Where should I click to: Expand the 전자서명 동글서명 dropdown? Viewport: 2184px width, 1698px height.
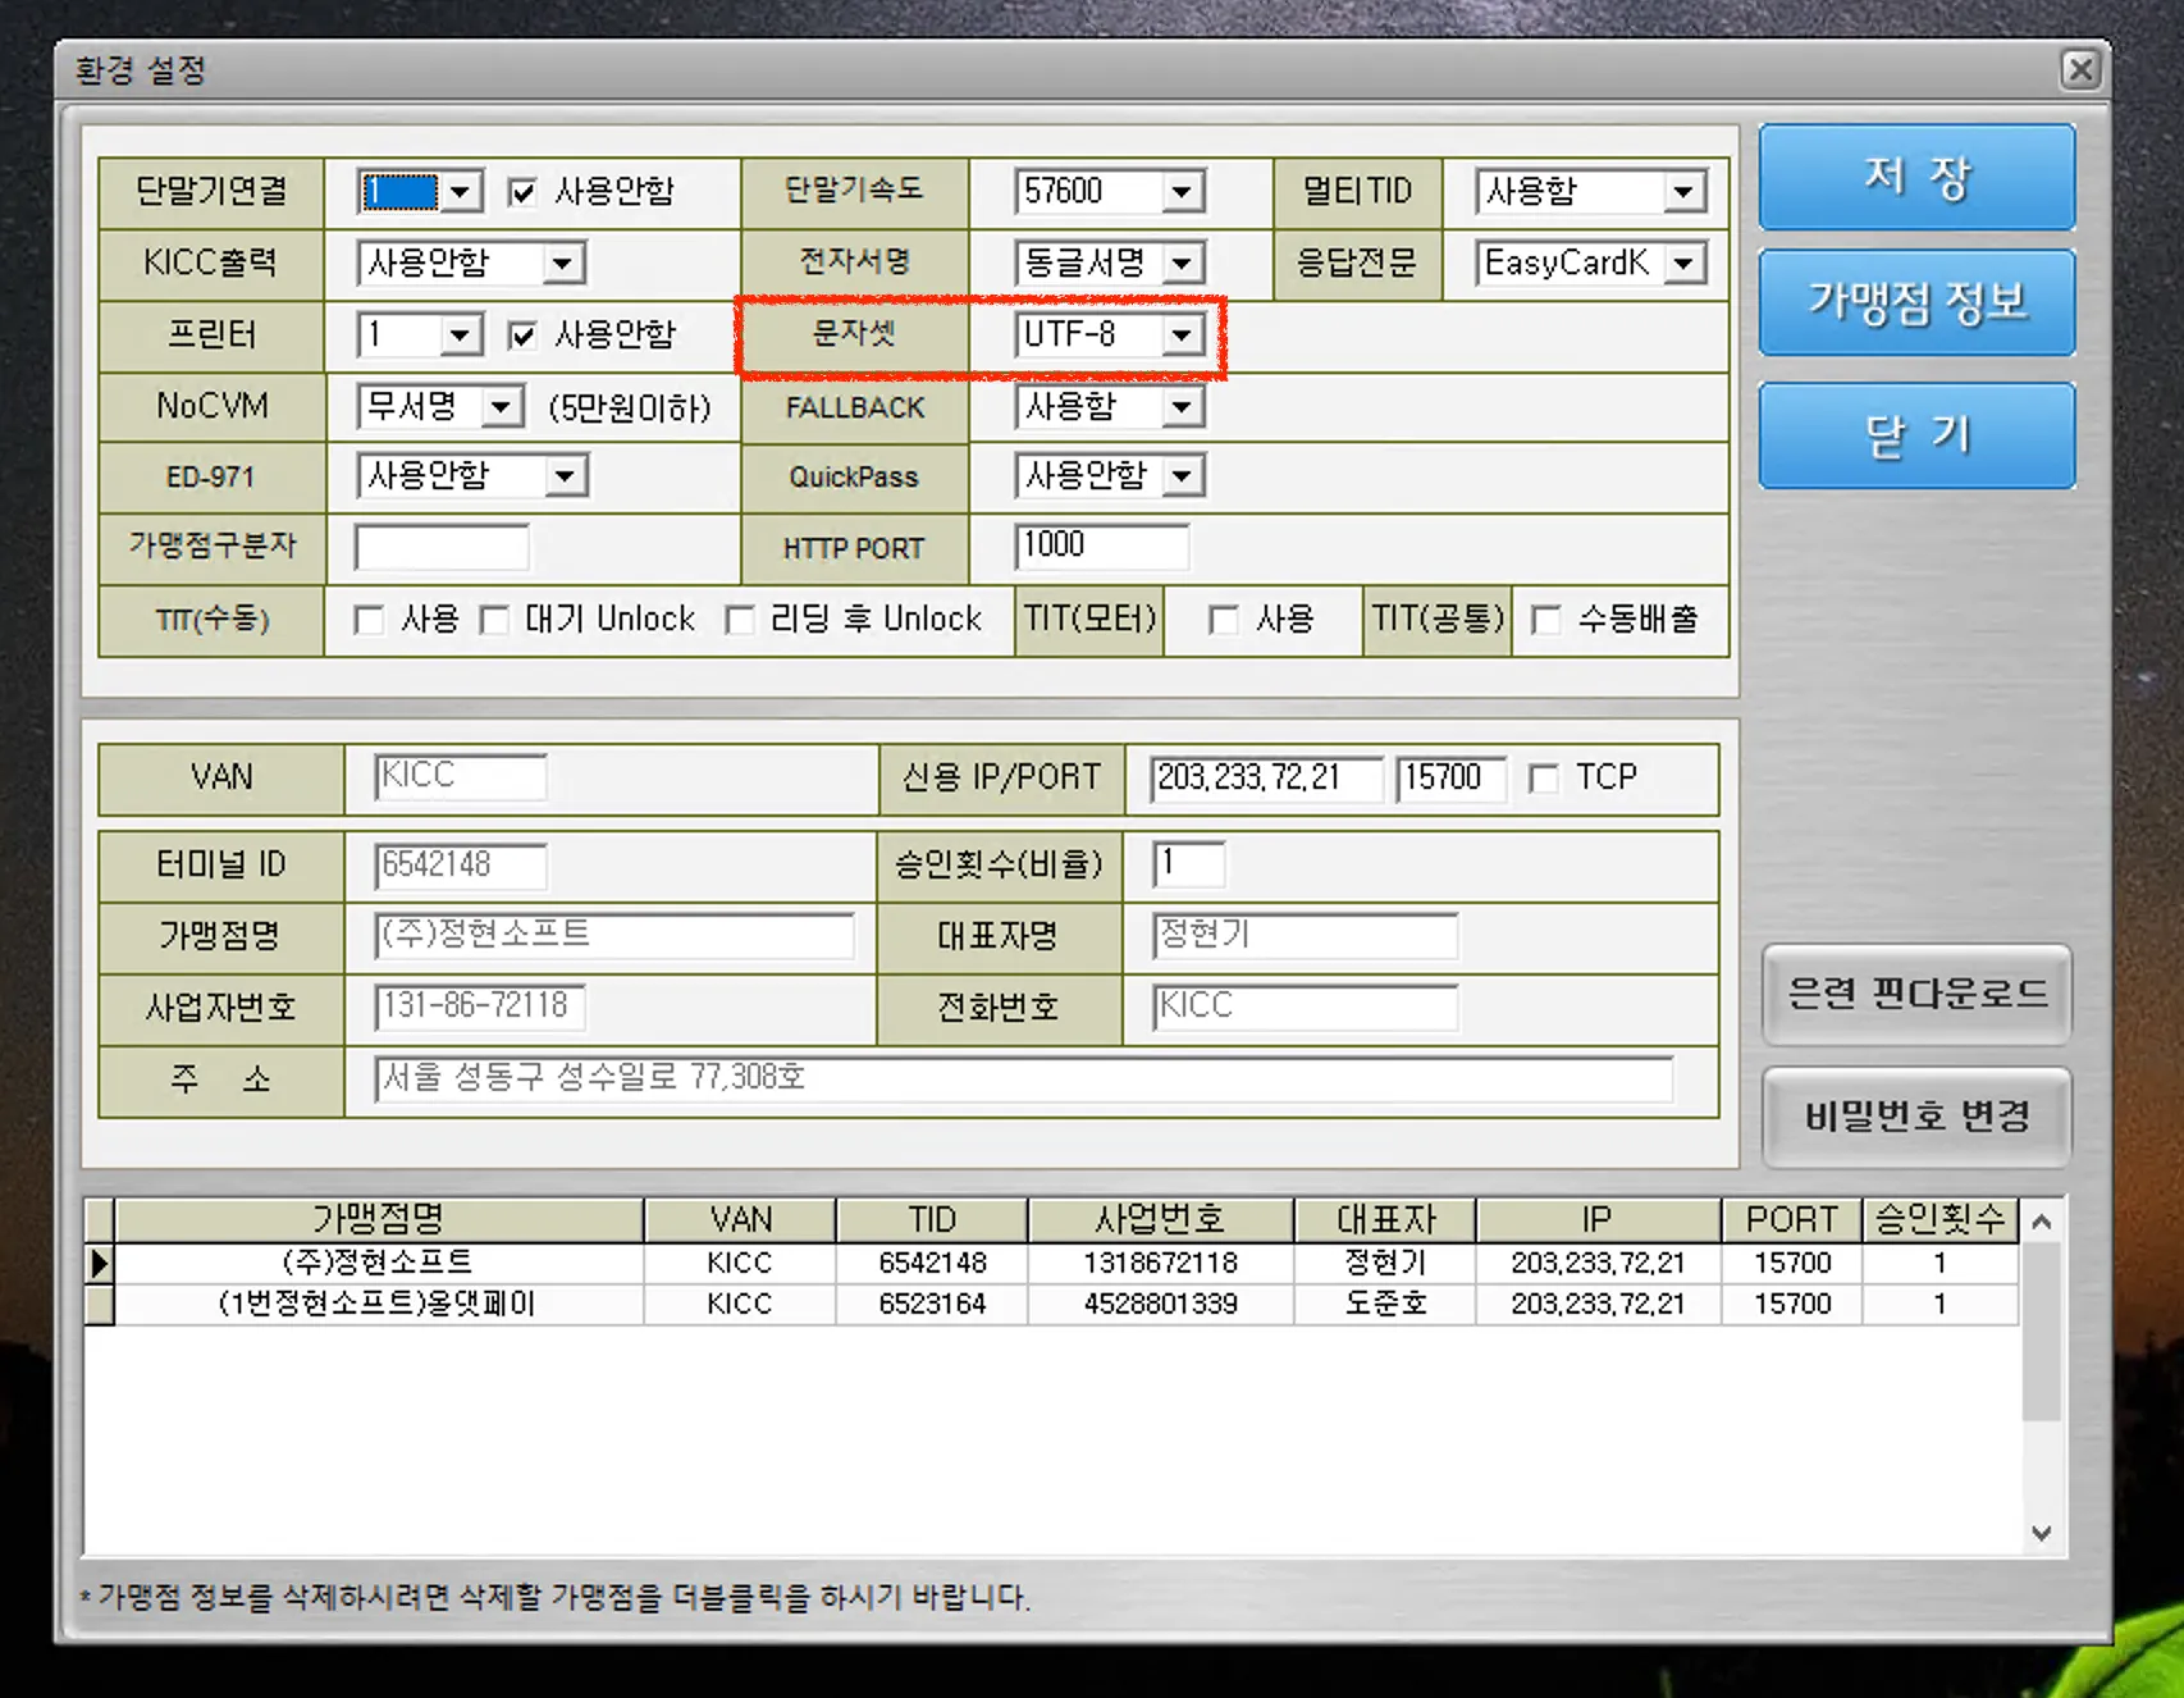(x=1182, y=264)
